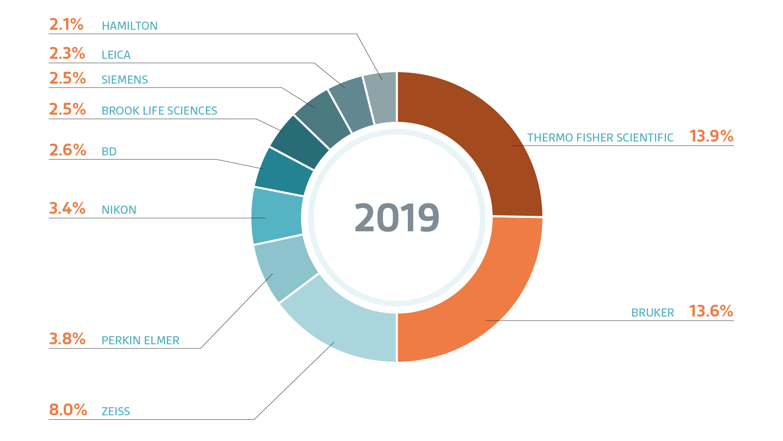Select the grey Hamilton donut slice

coord(381,98)
